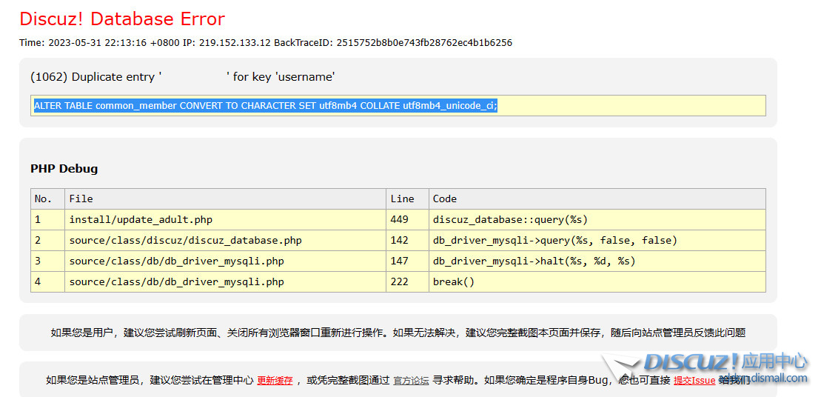This screenshot has height=397, width=821.
Task: Click the user advice message 如果您是用户
Action: 398,333
